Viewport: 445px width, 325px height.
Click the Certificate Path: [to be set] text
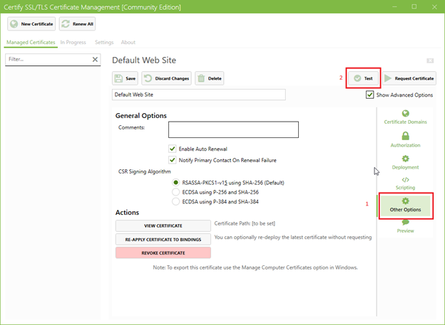(245, 223)
